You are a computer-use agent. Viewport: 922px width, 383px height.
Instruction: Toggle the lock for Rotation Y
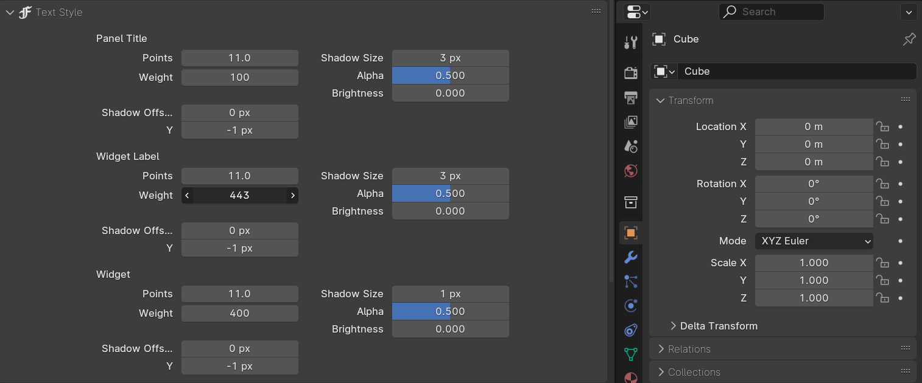pos(882,201)
